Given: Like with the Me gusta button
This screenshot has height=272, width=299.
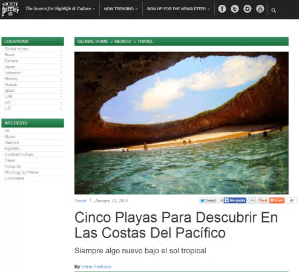Looking at the screenshot, I should pos(235,201).
